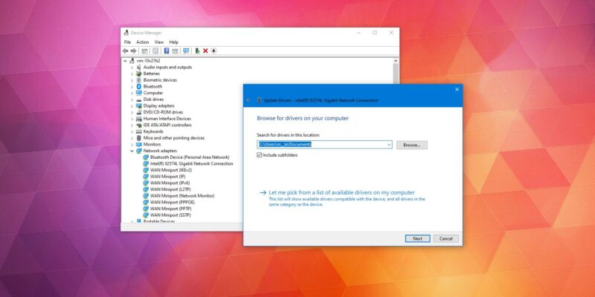This screenshot has width=595, height=297.
Task: Open the View menu
Action: [x=159, y=42]
